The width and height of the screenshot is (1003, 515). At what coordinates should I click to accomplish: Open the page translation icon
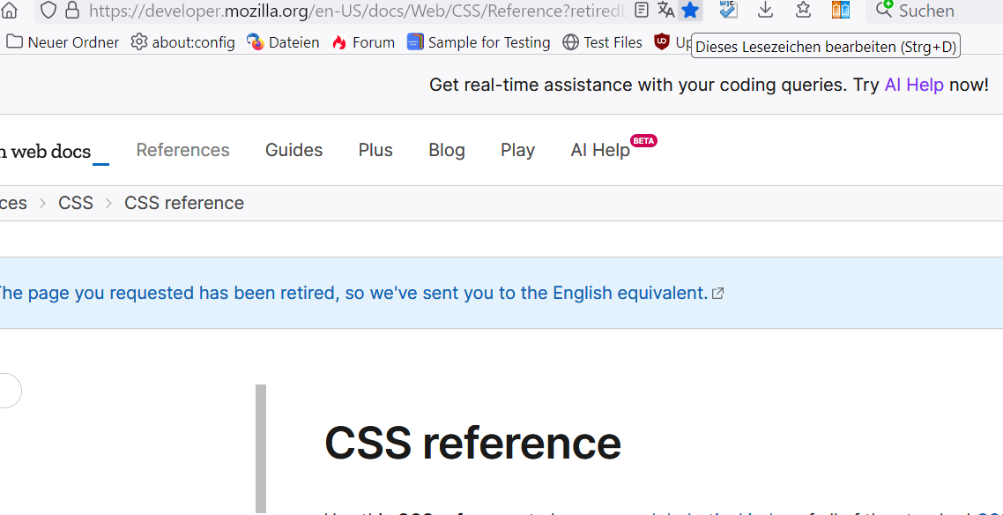pyautogui.click(x=666, y=11)
